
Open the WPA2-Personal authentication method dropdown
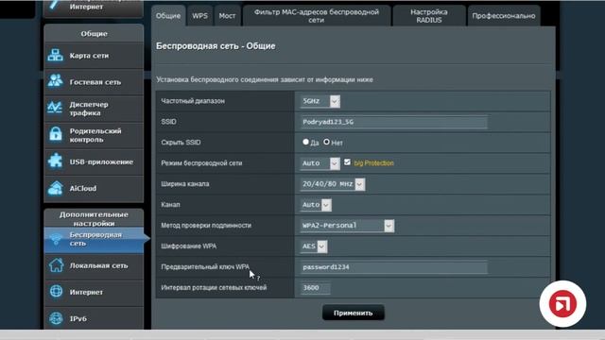[347, 226]
